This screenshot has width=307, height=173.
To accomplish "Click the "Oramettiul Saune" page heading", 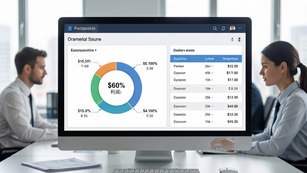I will 85,39.
